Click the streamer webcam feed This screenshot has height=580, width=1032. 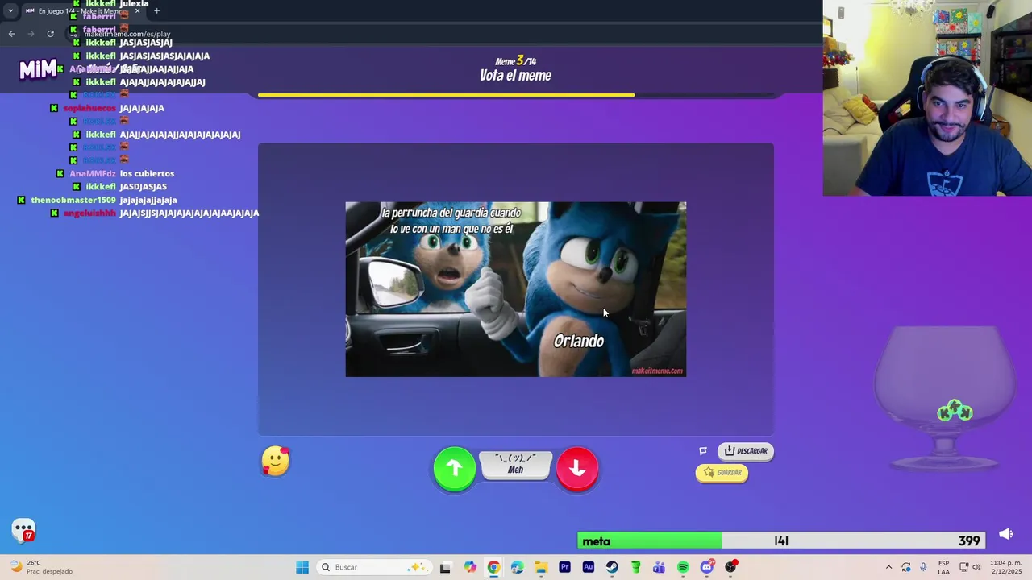pyautogui.click(x=927, y=98)
